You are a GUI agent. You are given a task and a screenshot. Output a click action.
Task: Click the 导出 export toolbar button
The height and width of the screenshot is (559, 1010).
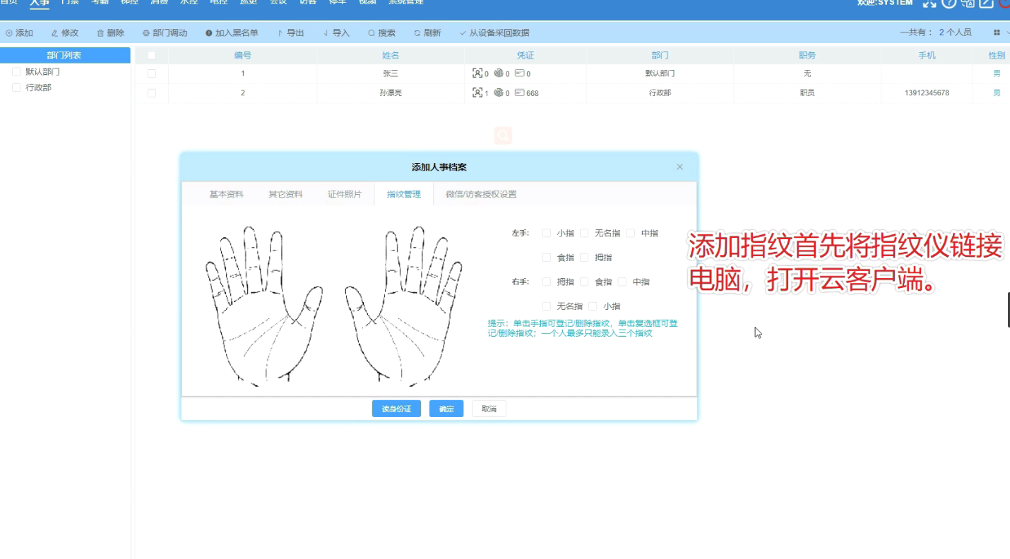pyautogui.click(x=291, y=33)
